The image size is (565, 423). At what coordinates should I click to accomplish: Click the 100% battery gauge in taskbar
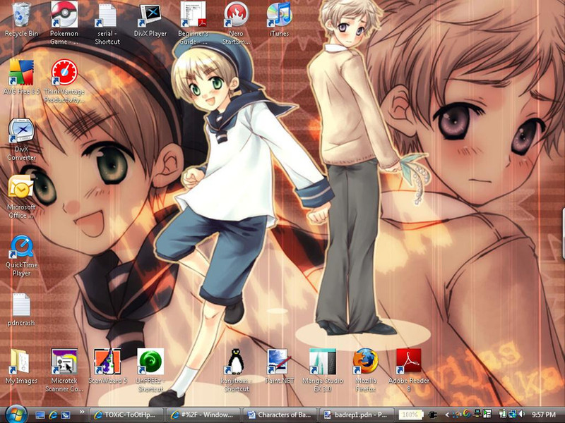click(410, 415)
